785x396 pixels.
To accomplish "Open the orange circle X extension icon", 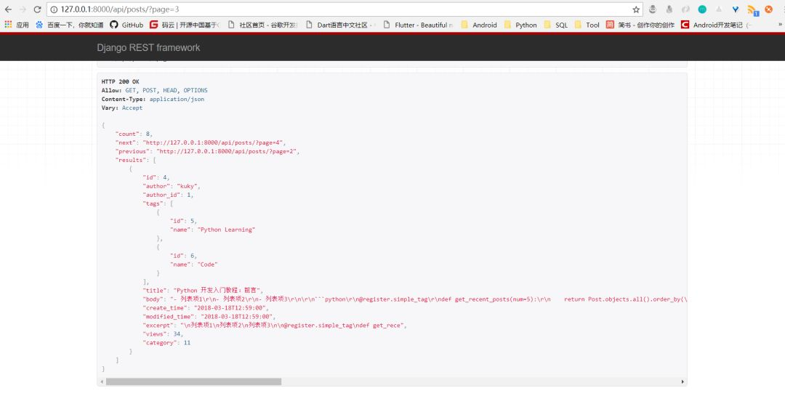I will tap(768, 9).
